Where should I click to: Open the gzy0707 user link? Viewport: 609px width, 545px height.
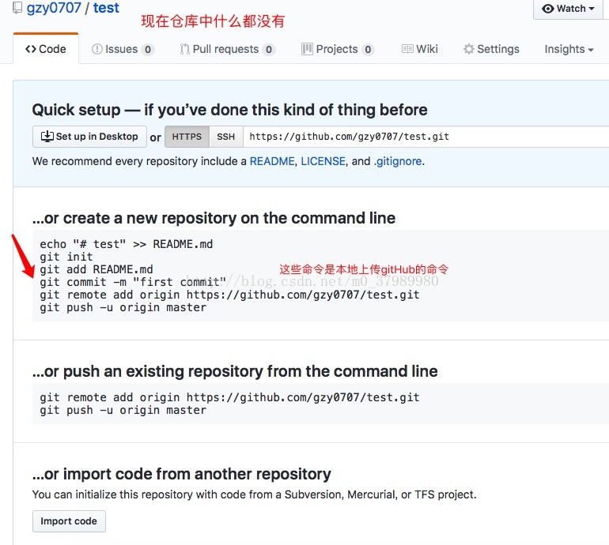coord(54,8)
